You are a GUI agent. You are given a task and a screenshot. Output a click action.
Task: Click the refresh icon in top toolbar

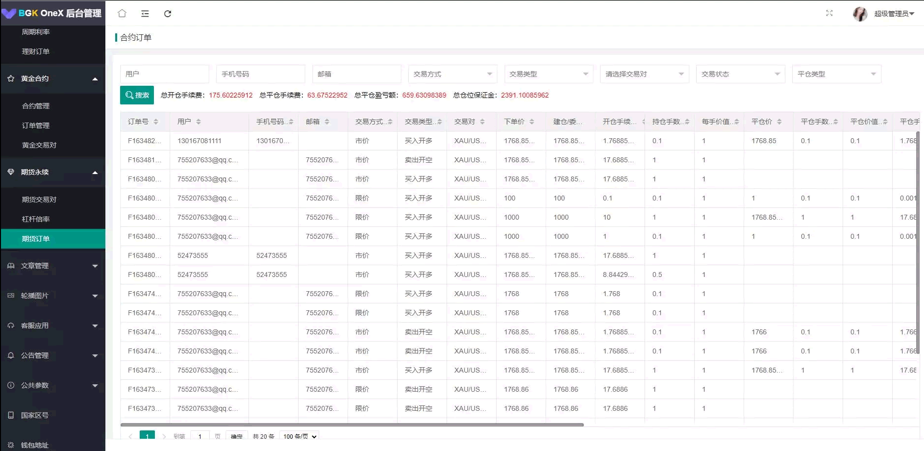[x=168, y=14]
